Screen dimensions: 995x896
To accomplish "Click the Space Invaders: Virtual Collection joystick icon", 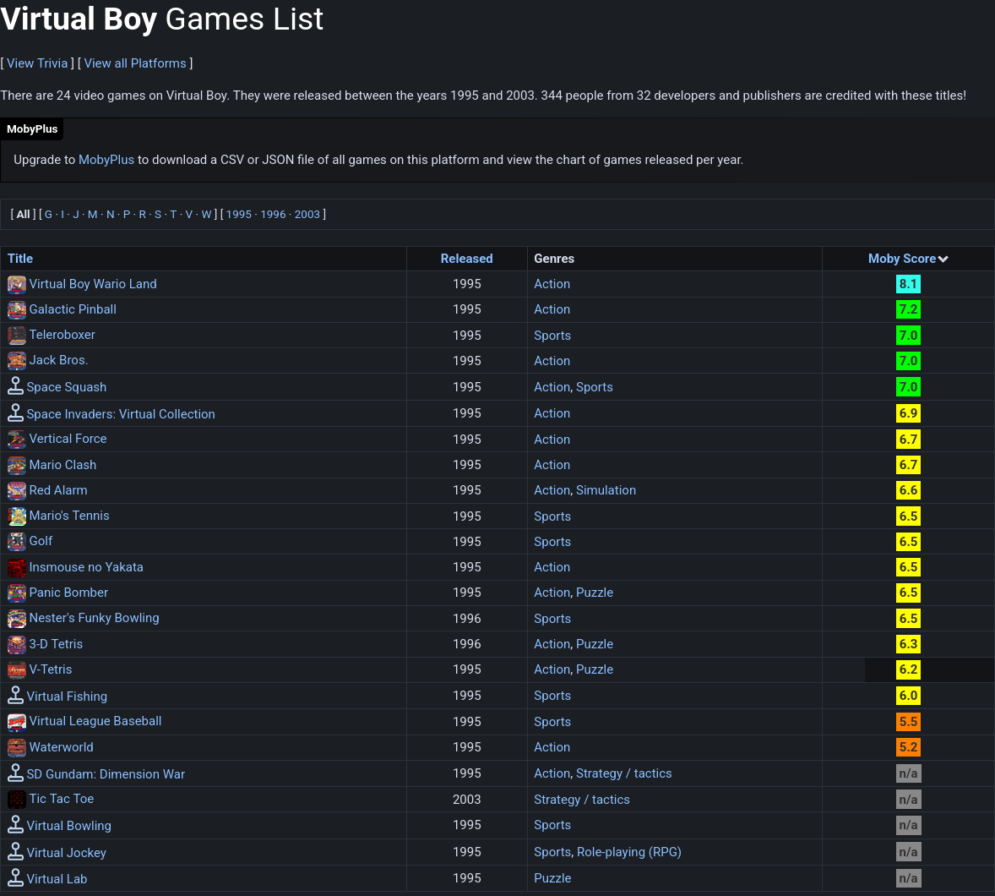I will [15, 412].
